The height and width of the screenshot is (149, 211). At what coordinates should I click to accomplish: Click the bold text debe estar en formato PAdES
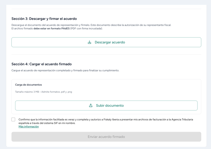click(x=52, y=29)
